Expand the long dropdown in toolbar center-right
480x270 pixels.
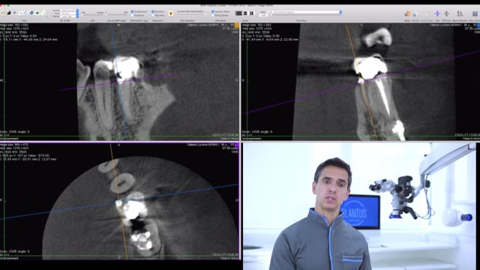tap(305, 12)
